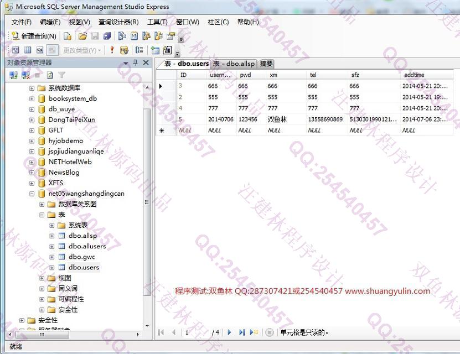Collapse the net05wangshangdingcan database node
The height and width of the screenshot is (354, 460).
(32, 194)
